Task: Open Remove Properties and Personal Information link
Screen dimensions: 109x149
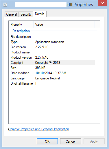Action: 39,129
